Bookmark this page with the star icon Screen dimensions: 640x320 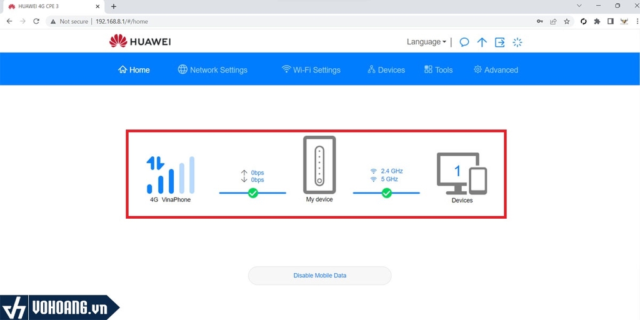tap(566, 21)
